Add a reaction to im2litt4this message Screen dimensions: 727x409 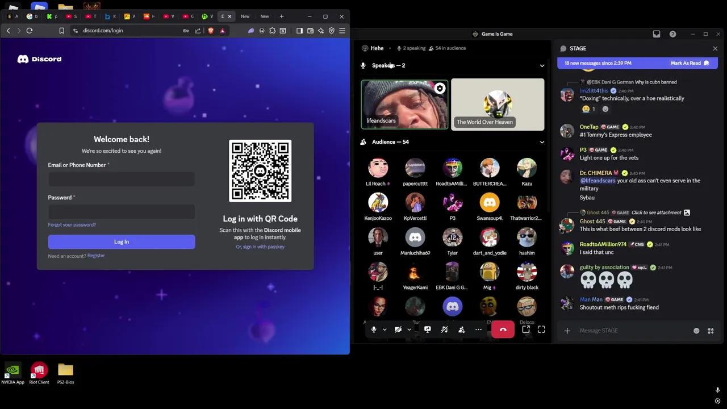click(x=605, y=109)
